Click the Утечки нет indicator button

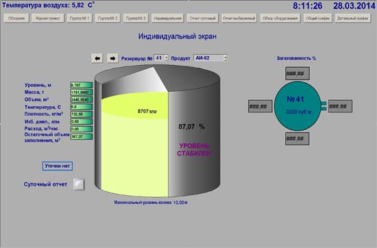(58, 166)
